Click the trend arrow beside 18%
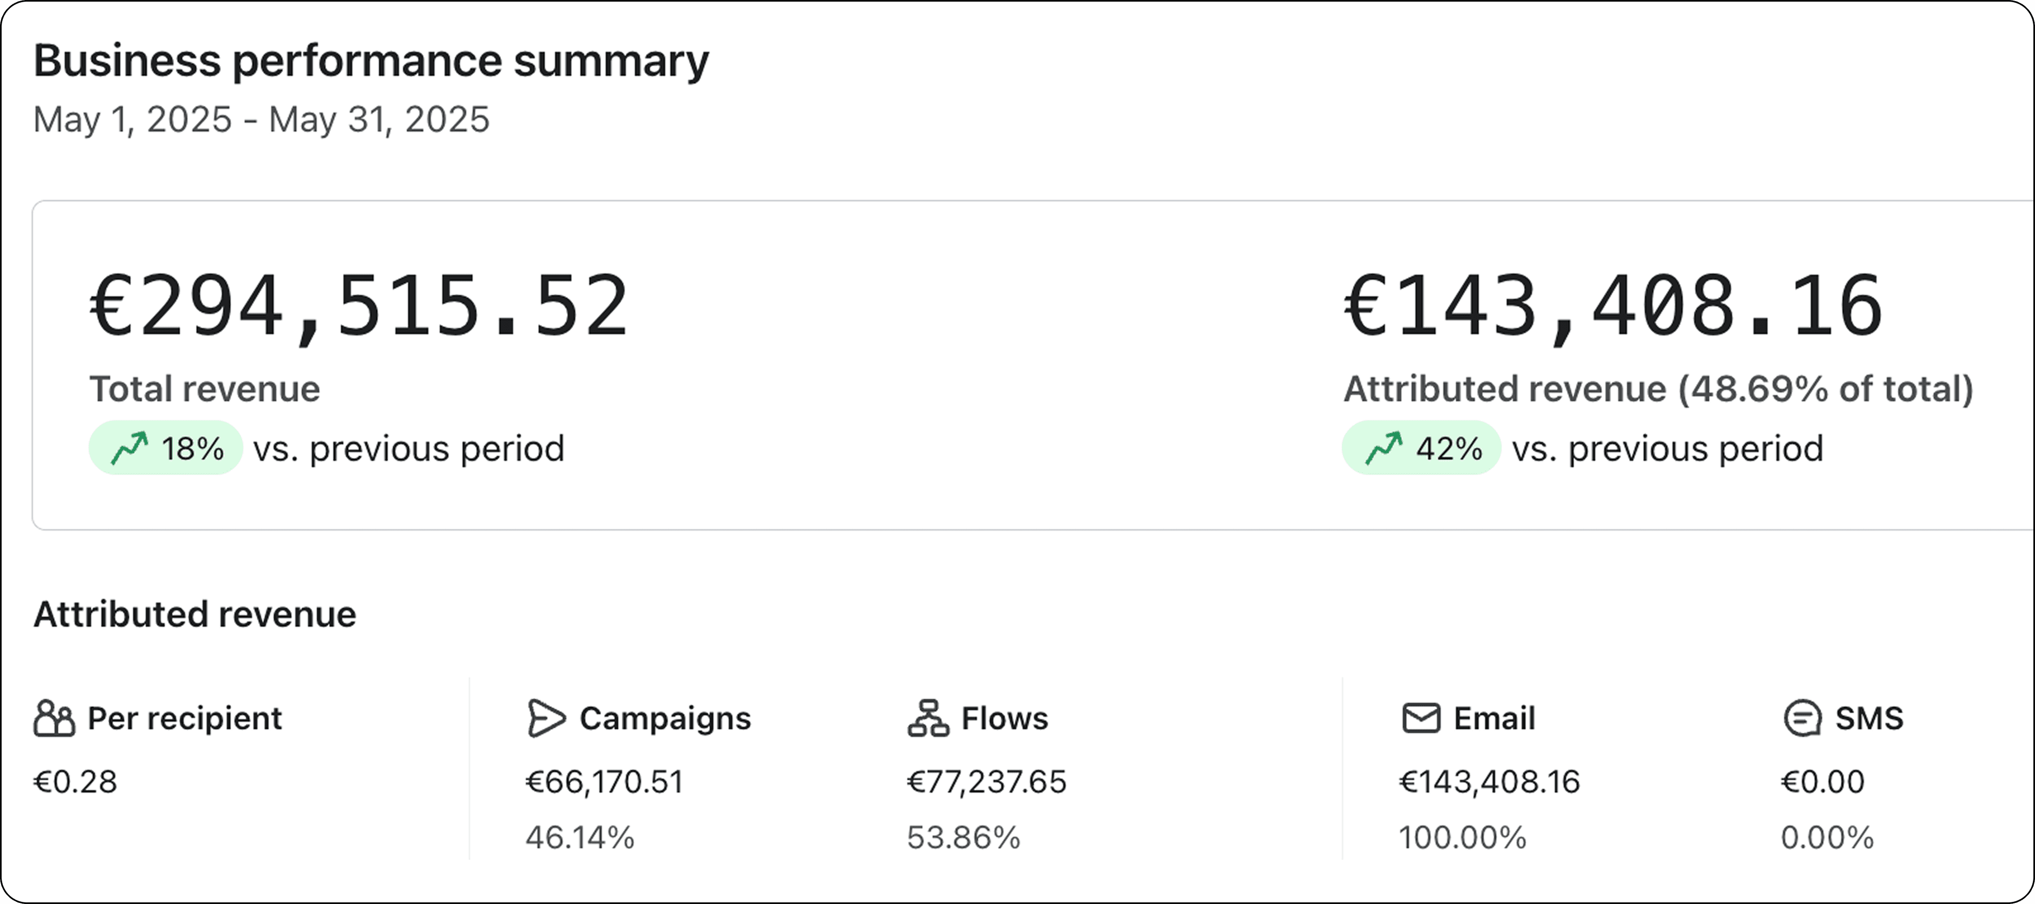The width and height of the screenshot is (2035, 904). click(129, 448)
